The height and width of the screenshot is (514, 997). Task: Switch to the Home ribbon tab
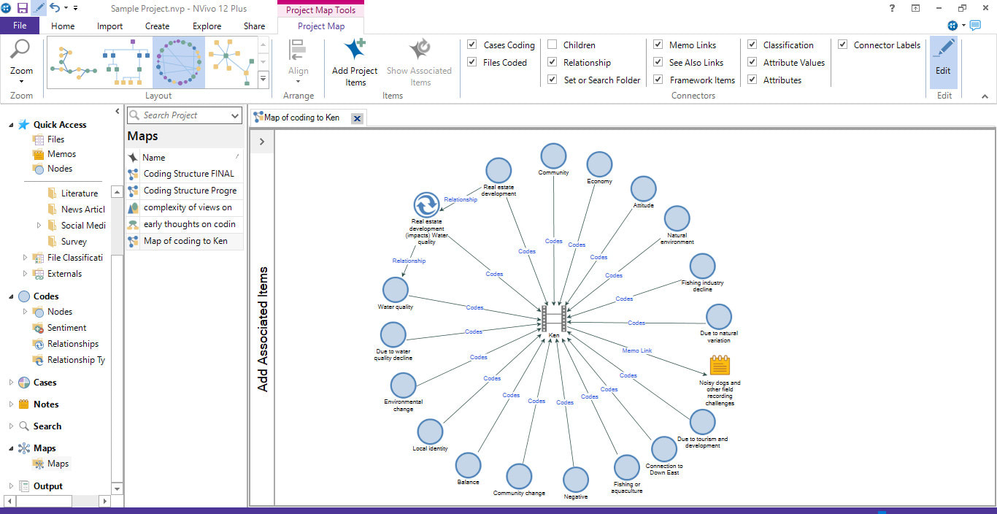coord(63,26)
